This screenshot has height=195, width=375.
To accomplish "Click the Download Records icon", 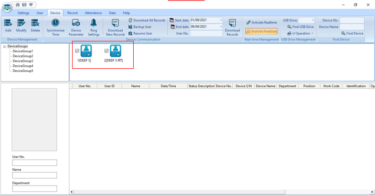I will pyautogui.click(x=232, y=23).
